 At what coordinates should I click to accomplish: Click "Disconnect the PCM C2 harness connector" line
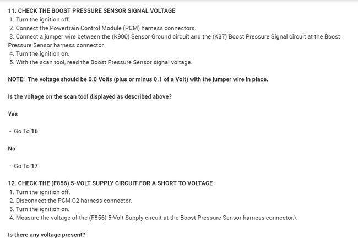click(x=70, y=200)
